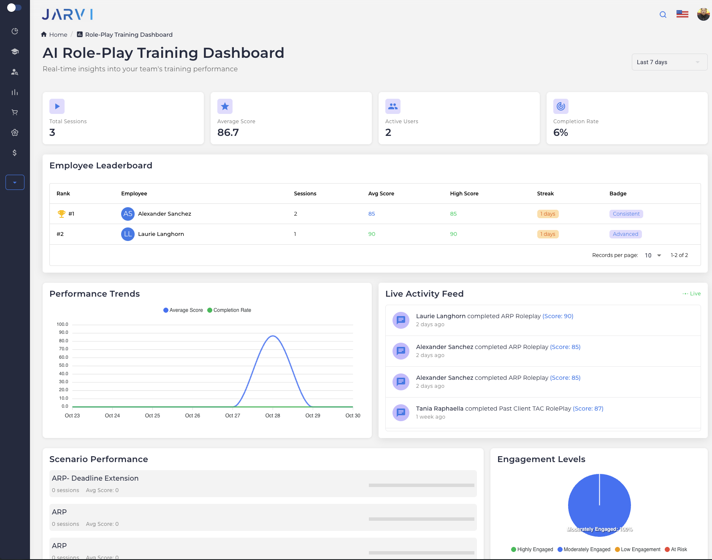
Task: Select the training courses graduation cap icon
Action: pyautogui.click(x=15, y=51)
